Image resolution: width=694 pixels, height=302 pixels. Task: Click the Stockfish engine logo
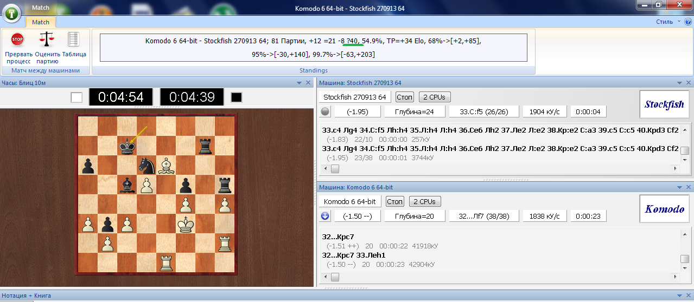tap(664, 105)
